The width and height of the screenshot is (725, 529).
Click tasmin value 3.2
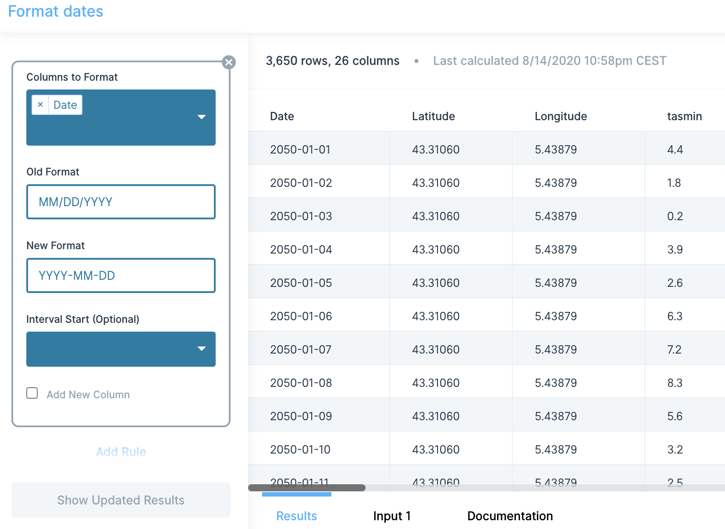(x=675, y=450)
